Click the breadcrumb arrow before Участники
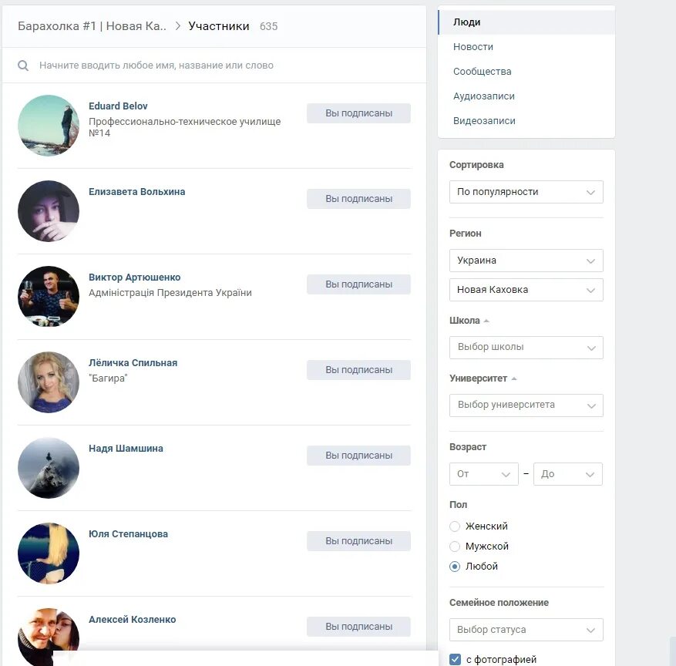Image resolution: width=676 pixels, height=666 pixels. click(x=177, y=26)
